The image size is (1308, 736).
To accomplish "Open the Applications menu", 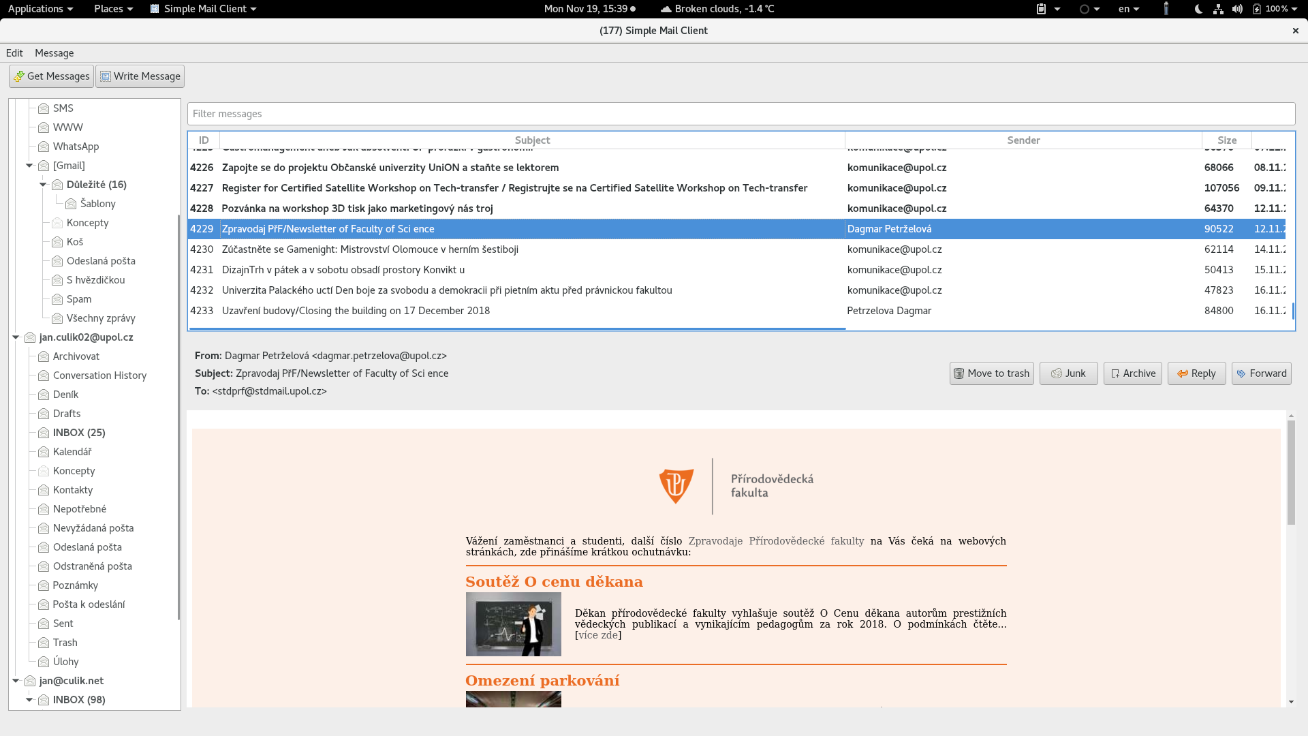I will tap(39, 9).
